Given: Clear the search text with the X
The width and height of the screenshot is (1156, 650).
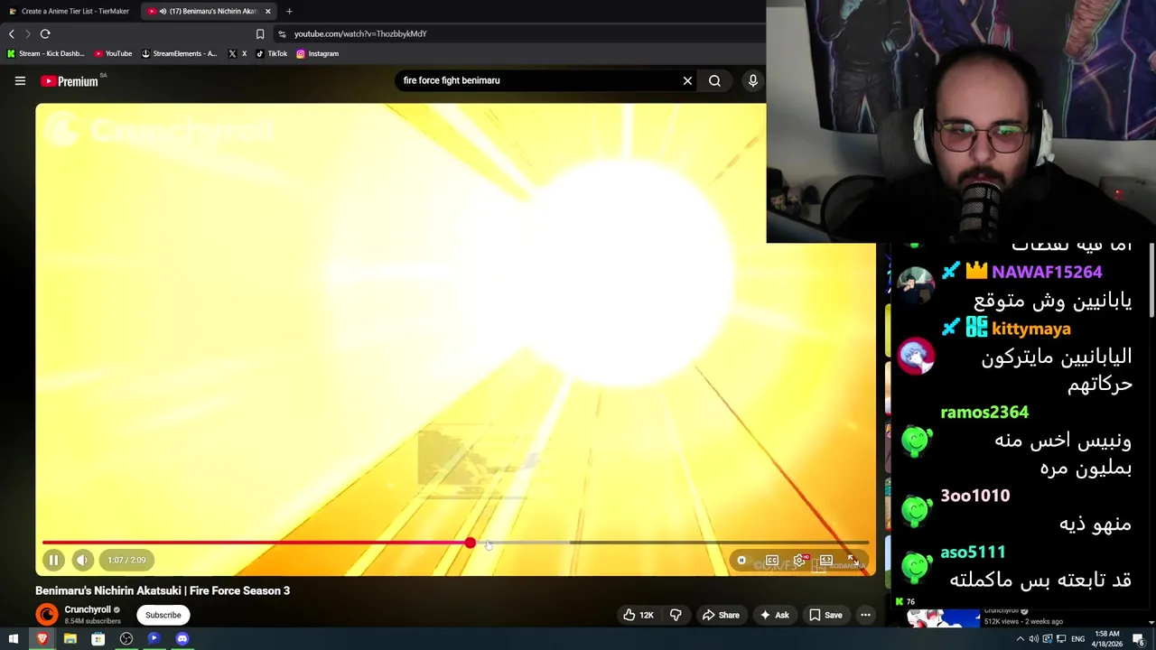Looking at the screenshot, I should click(687, 80).
